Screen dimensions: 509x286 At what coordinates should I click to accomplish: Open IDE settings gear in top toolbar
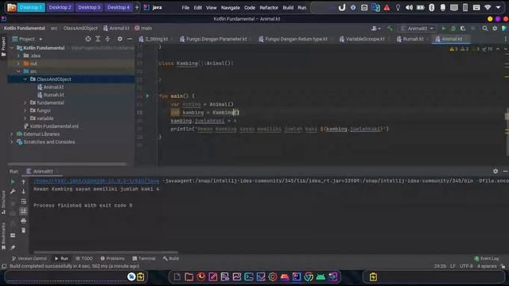[495, 29]
